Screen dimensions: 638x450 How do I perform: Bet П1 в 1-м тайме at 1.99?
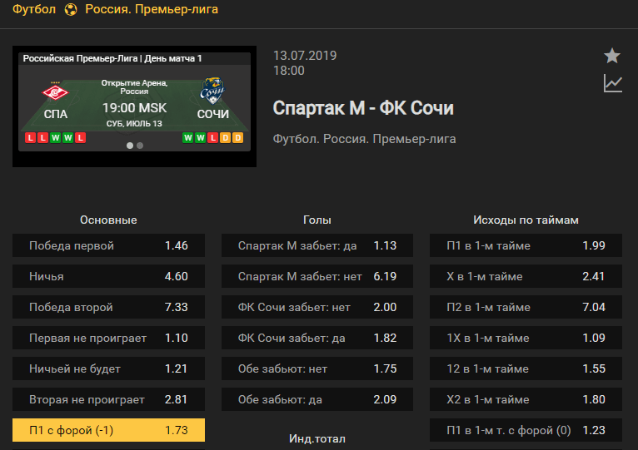526,245
